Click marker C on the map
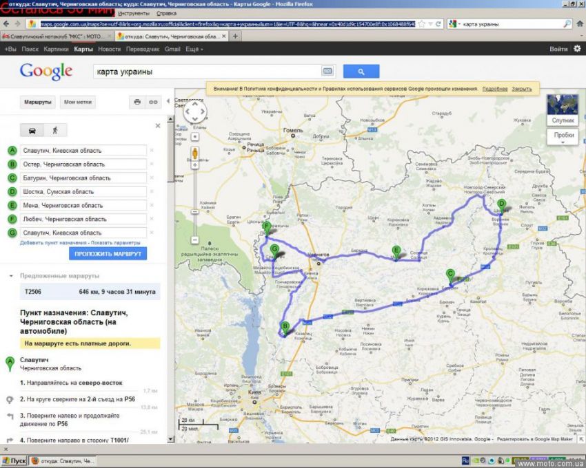The image size is (586, 468). point(450,277)
